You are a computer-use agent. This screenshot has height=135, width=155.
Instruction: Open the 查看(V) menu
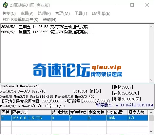pos(27,13)
